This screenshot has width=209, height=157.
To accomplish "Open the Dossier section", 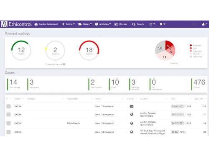I will point(121,24).
